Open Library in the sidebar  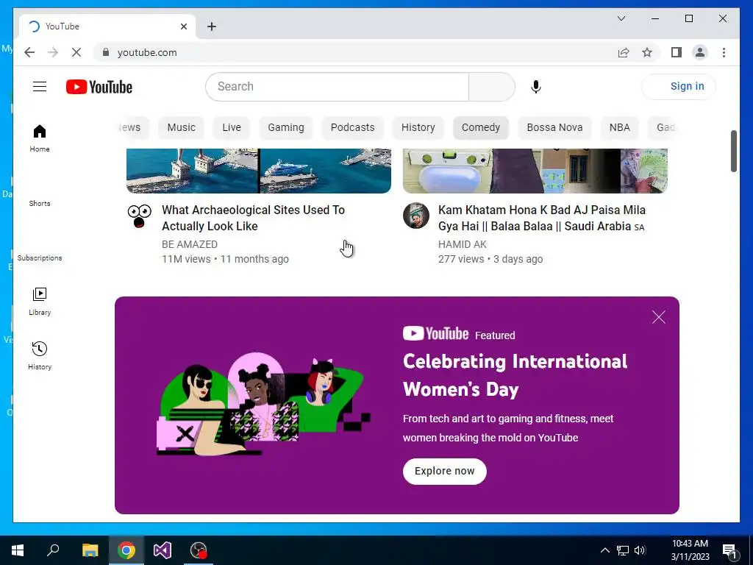click(x=40, y=302)
